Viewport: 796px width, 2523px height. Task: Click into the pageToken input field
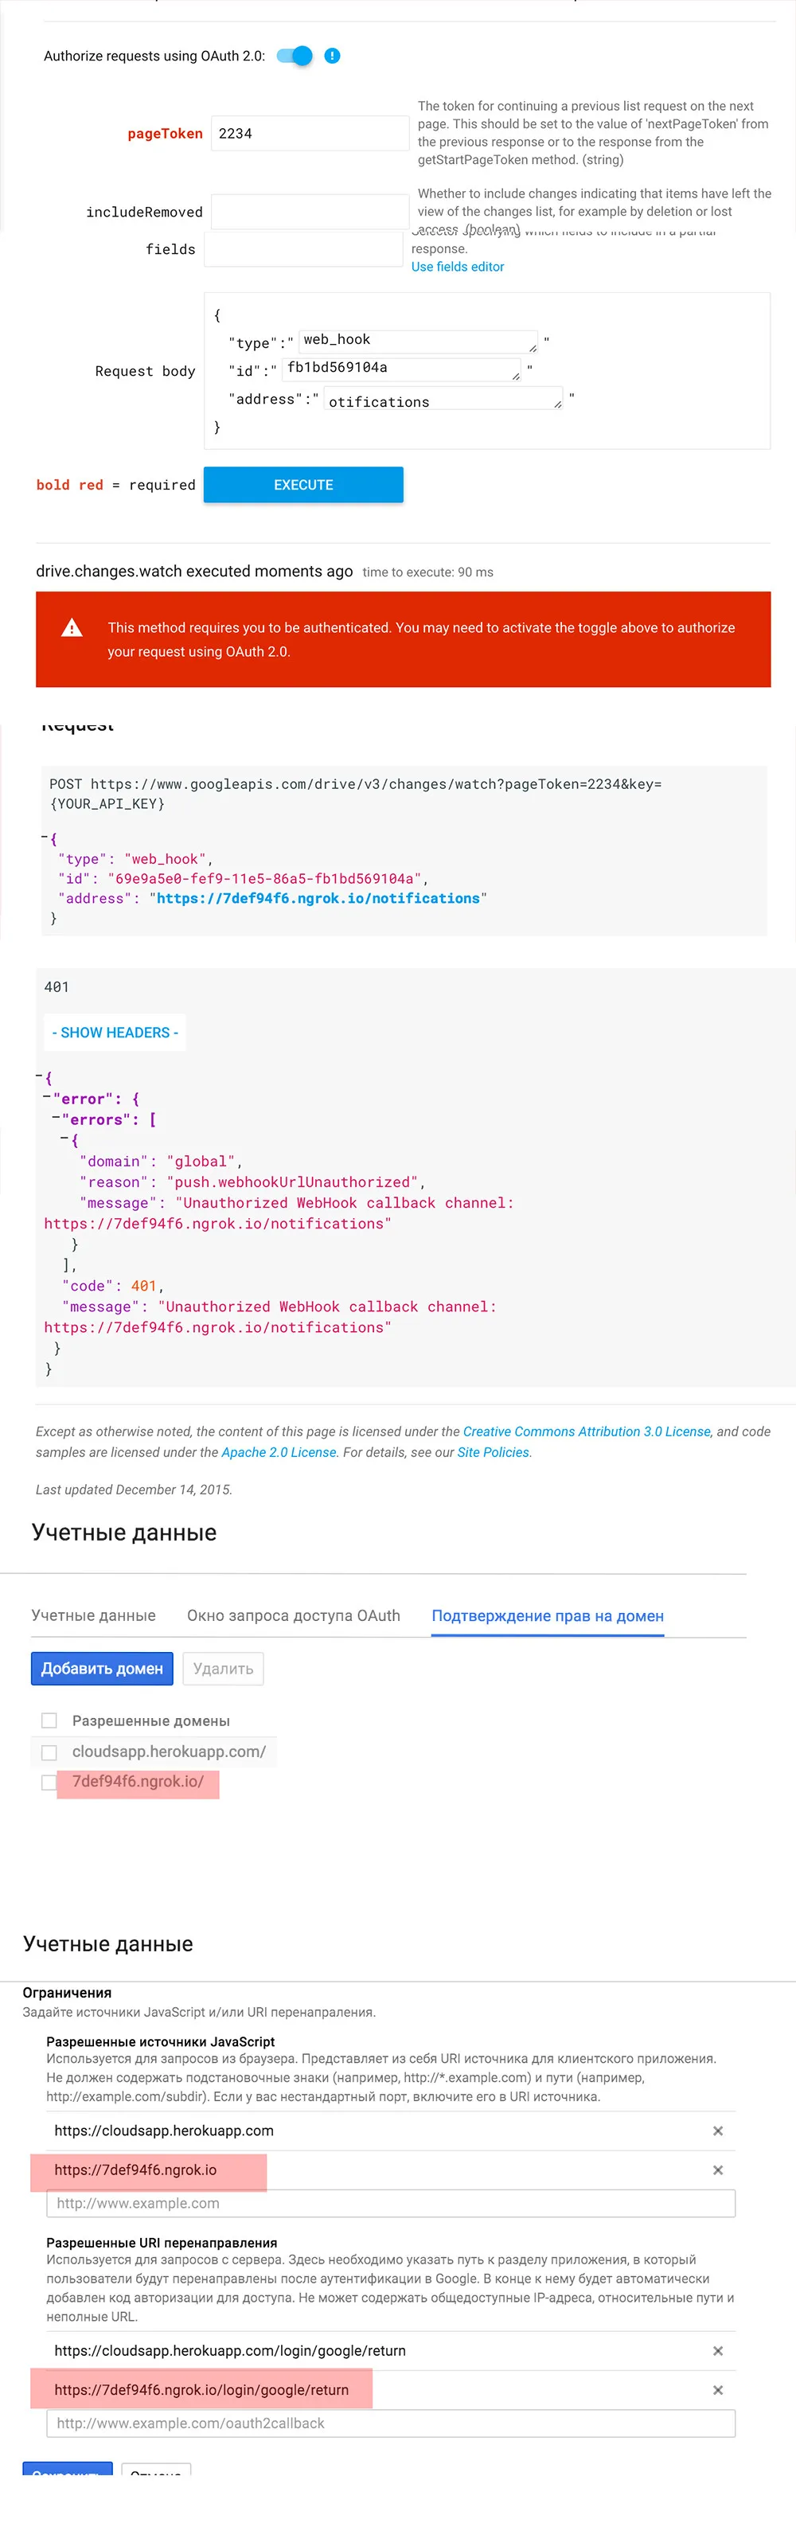(310, 133)
